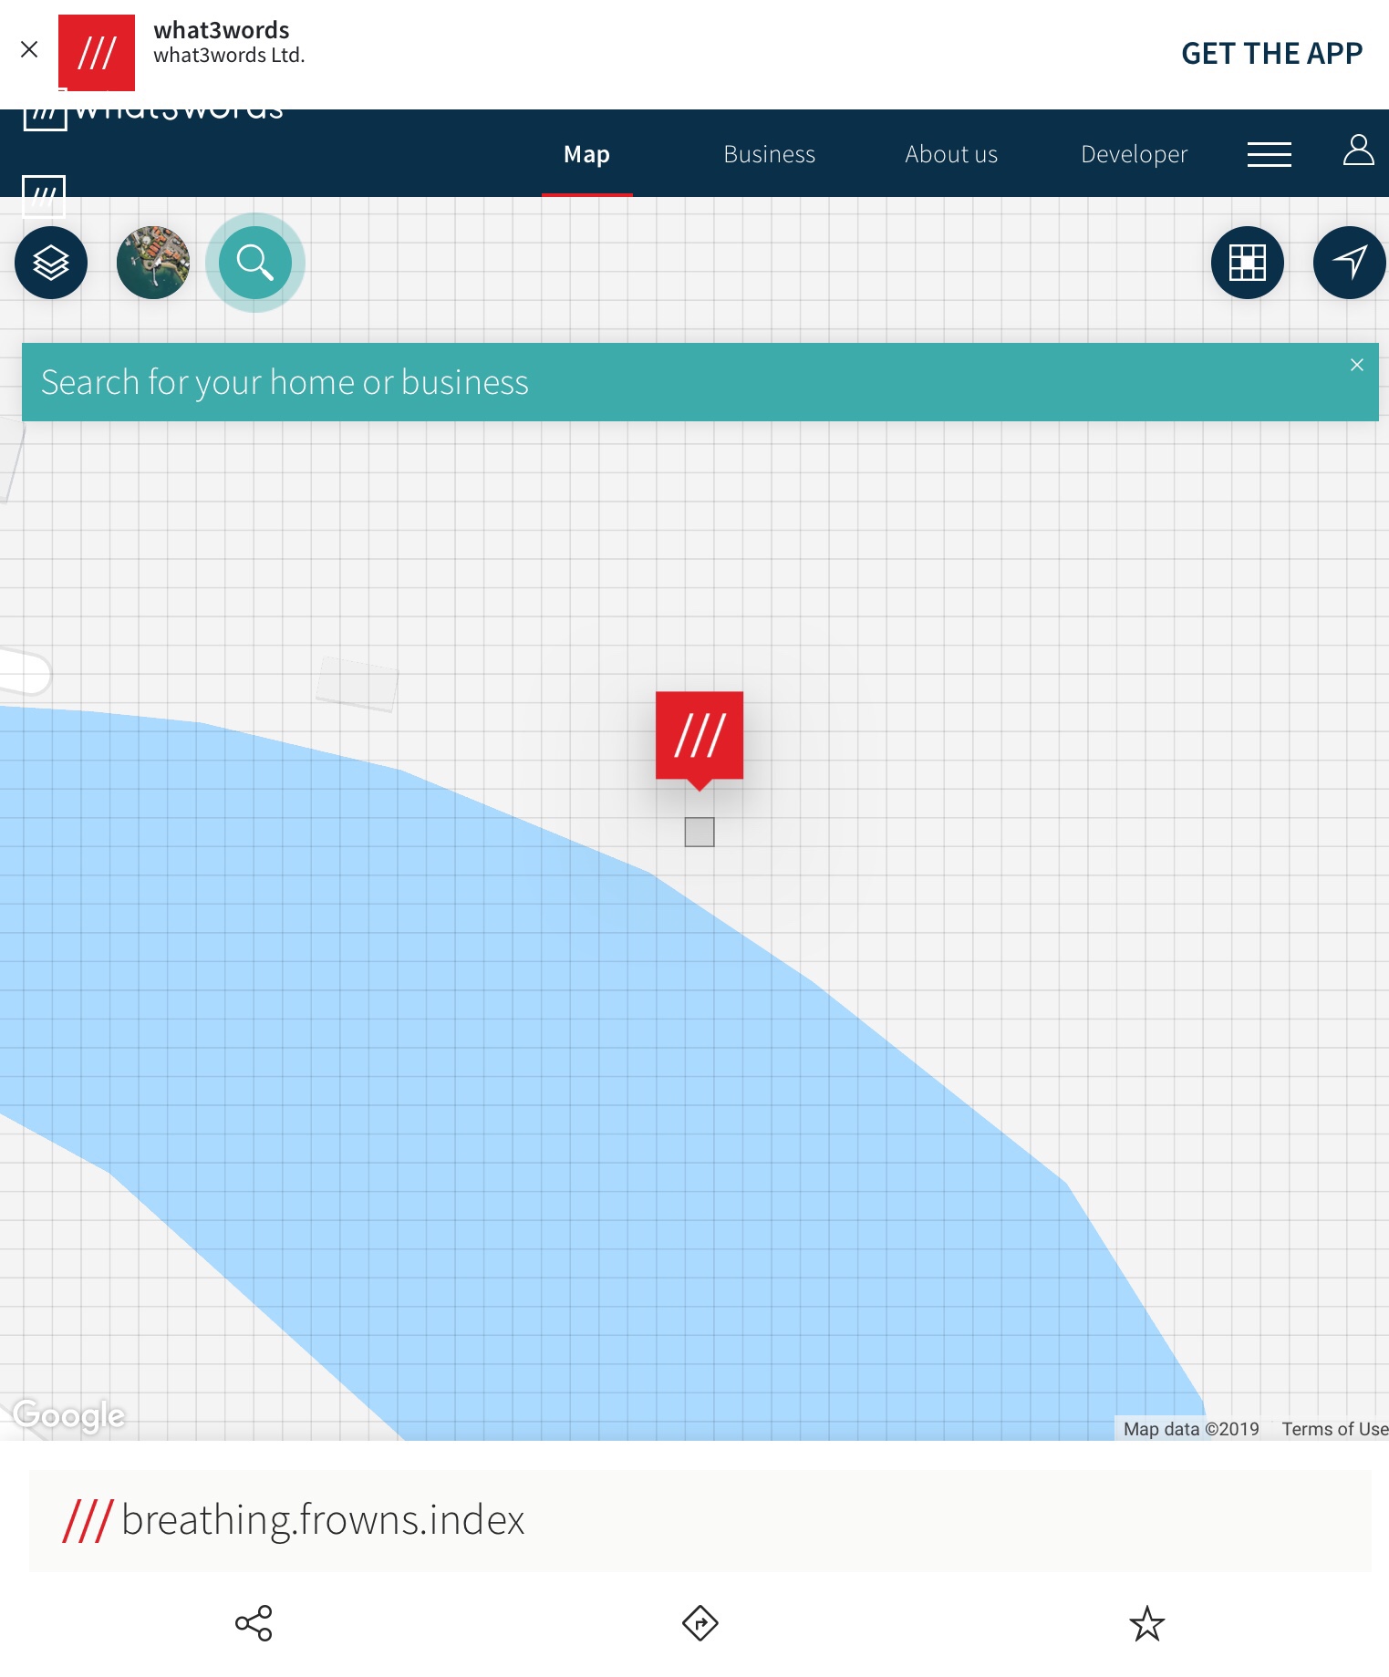The height and width of the screenshot is (1677, 1389).
Task: Switch to satellite view thumbnail
Action: click(153, 263)
